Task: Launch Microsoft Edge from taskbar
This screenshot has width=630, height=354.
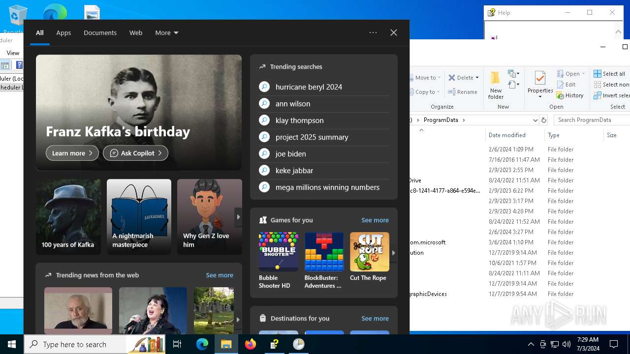Action: click(202, 344)
